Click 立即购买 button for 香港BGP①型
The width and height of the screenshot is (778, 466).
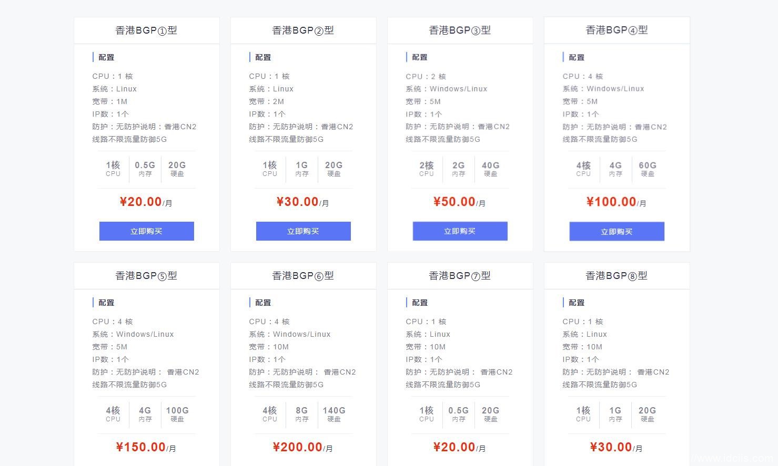[146, 231]
